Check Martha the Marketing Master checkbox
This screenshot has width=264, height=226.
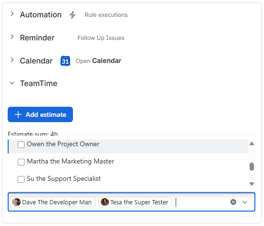tap(21, 162)
